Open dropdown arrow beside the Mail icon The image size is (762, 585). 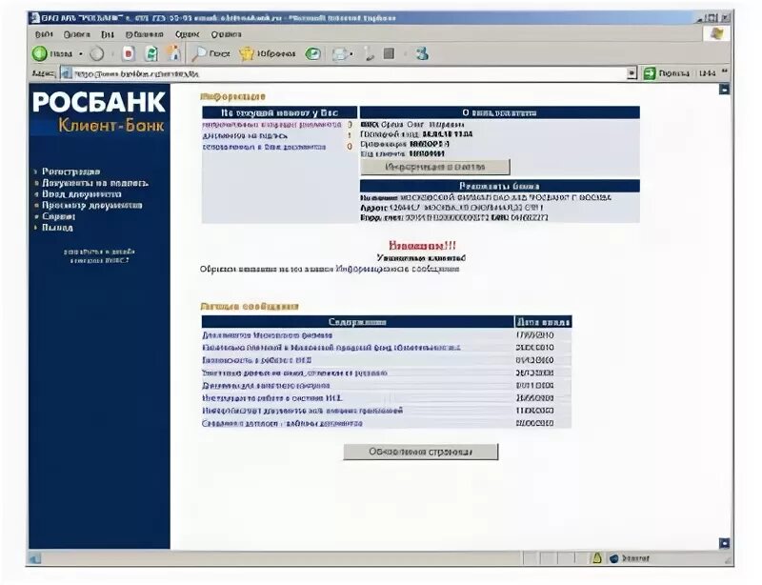click(351, 54)
